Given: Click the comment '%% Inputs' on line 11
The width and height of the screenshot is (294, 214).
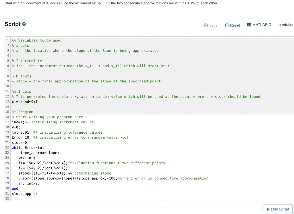Looking at the screenshot, I should pyautogui.click(x=21, y=91).
